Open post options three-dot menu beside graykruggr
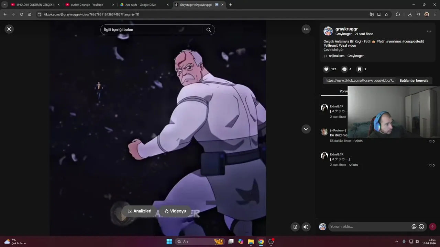440x247 pixels. pyautogui.click(x=429, y=31)
